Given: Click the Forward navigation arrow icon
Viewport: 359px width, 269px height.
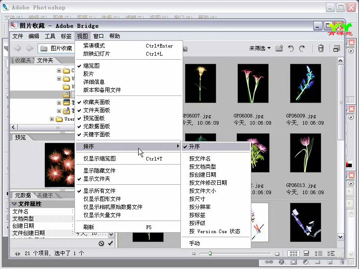Looking at the screenshot, I should (30, 48).
